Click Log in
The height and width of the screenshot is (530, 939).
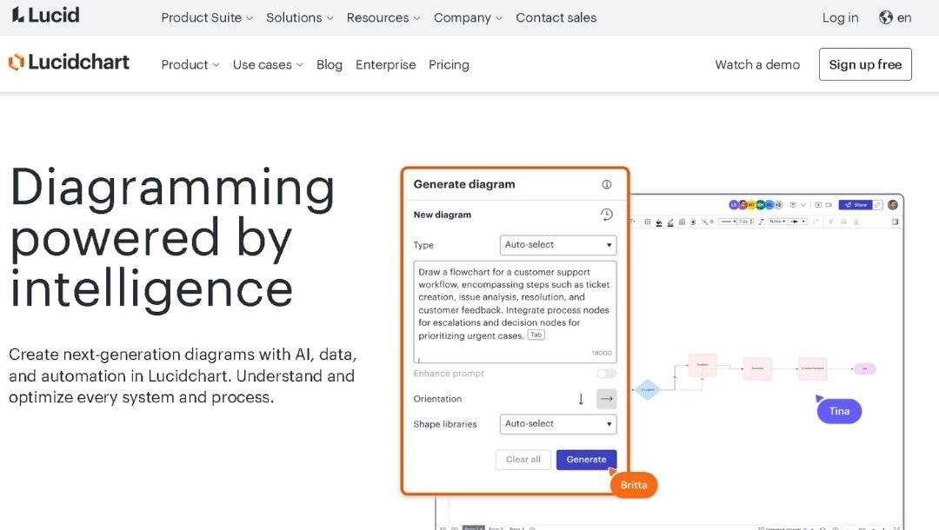point(840,18)
